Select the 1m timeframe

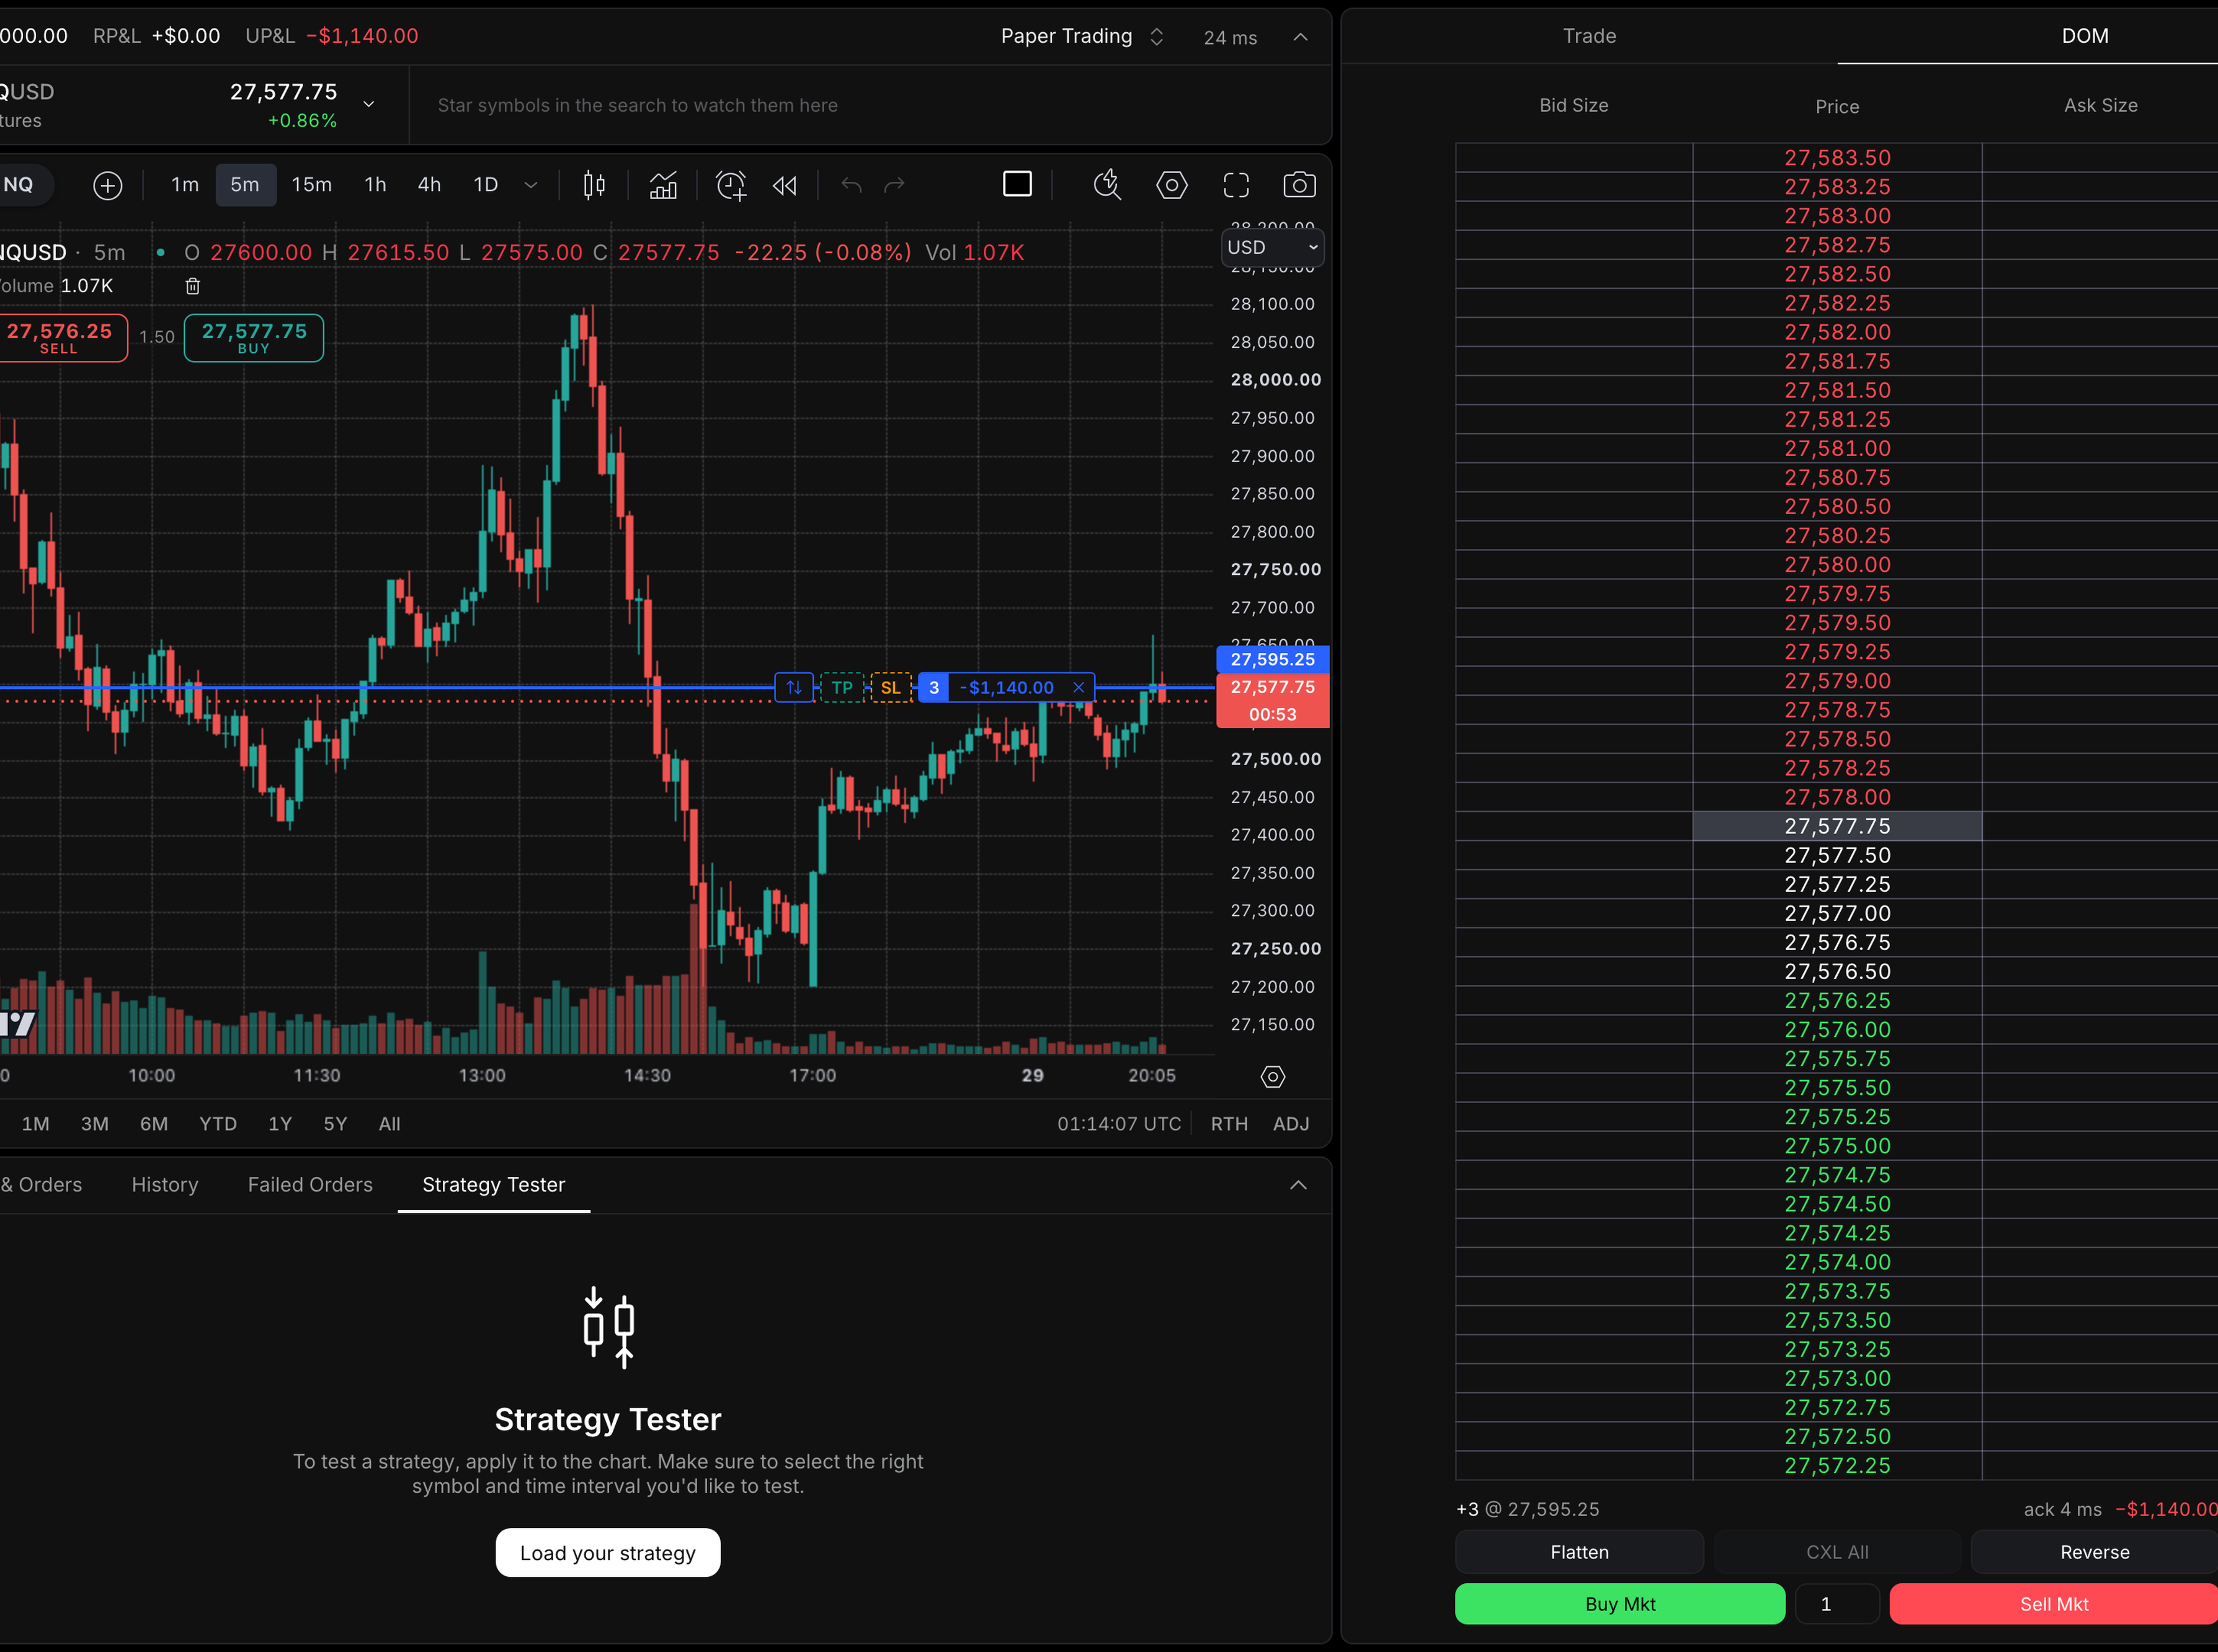click(x=185, y=185)
